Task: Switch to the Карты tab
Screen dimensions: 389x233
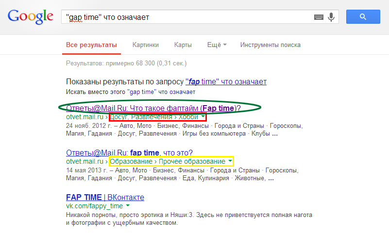Action: coord(183,45)
